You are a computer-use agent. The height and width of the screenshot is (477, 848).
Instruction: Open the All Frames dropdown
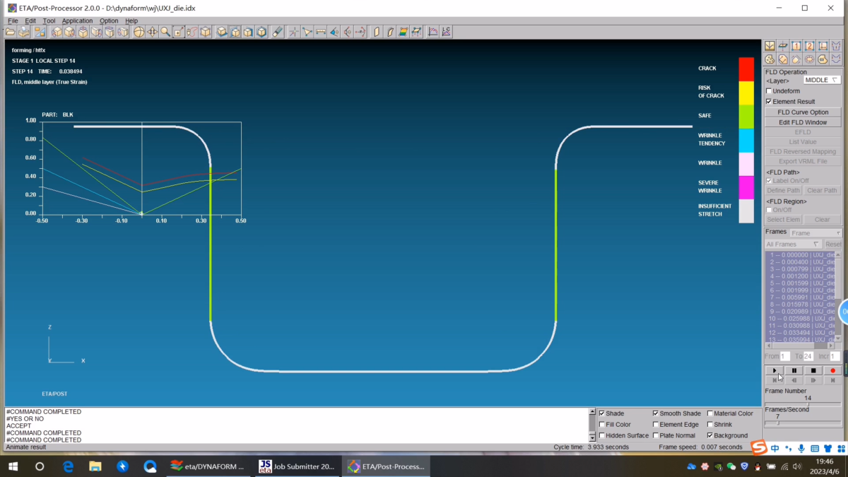pos(794,244)
